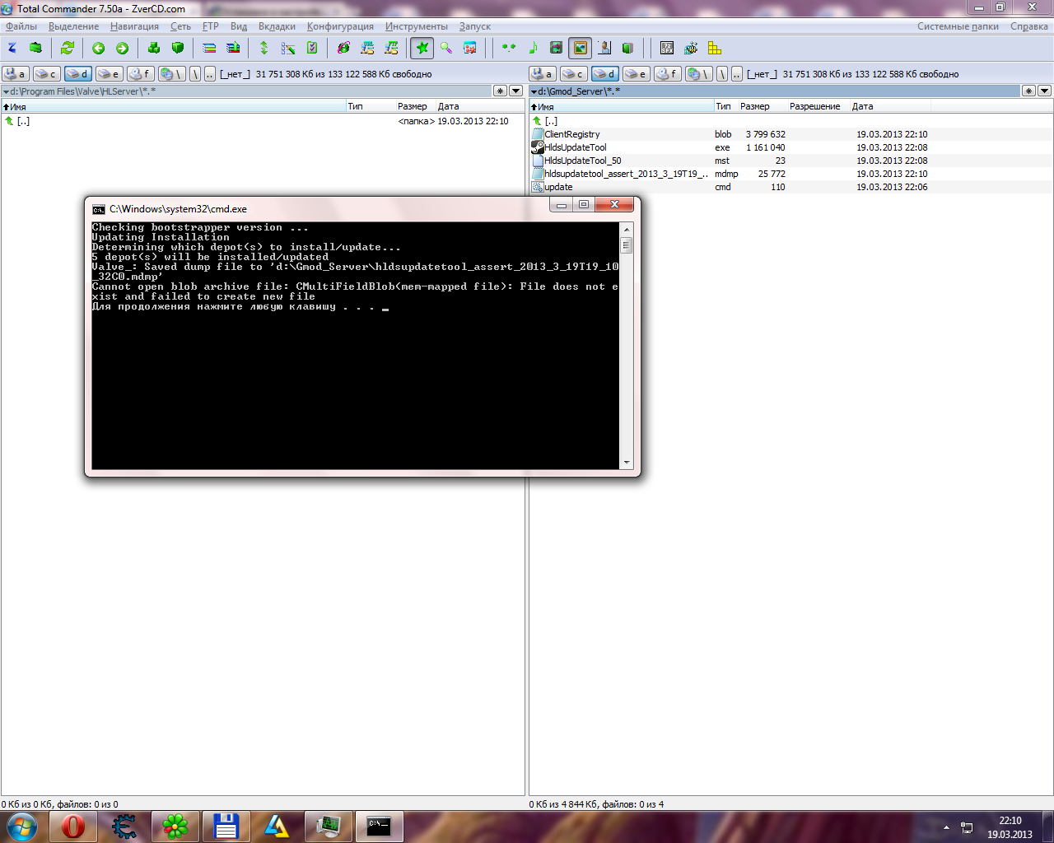Open the Навигация menu
This screenshot has width=1054, height=843.
[x=134, y=26]
